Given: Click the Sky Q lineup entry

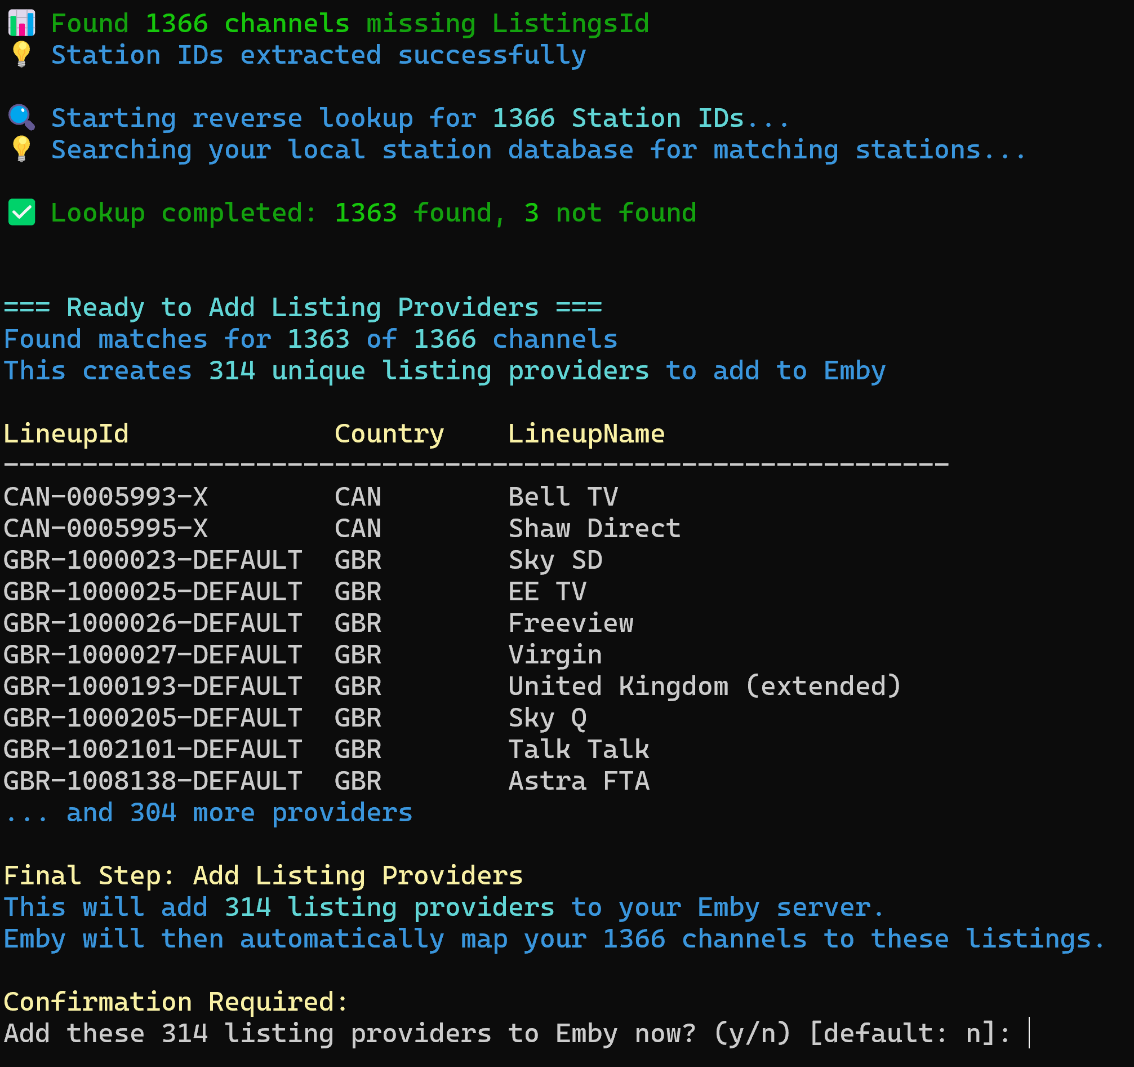Looking at the screenshot, I should (546, 718).
